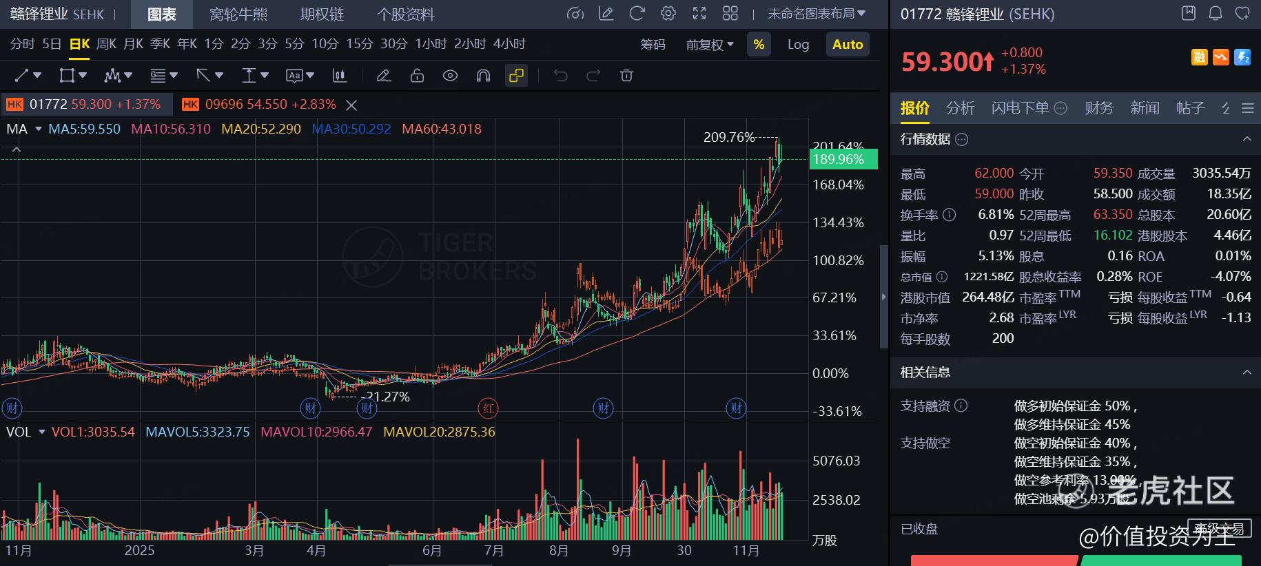Toggle percent scale with % button
The image size is (1261, 566).
click(x=759, y=45)
